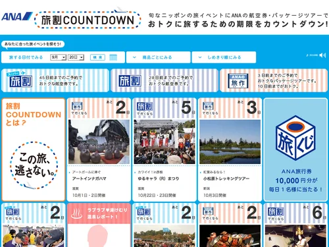The width and height of the screenshot is (329, 247).
Task: Click the 検索 search button
Action: click(97, 57)
